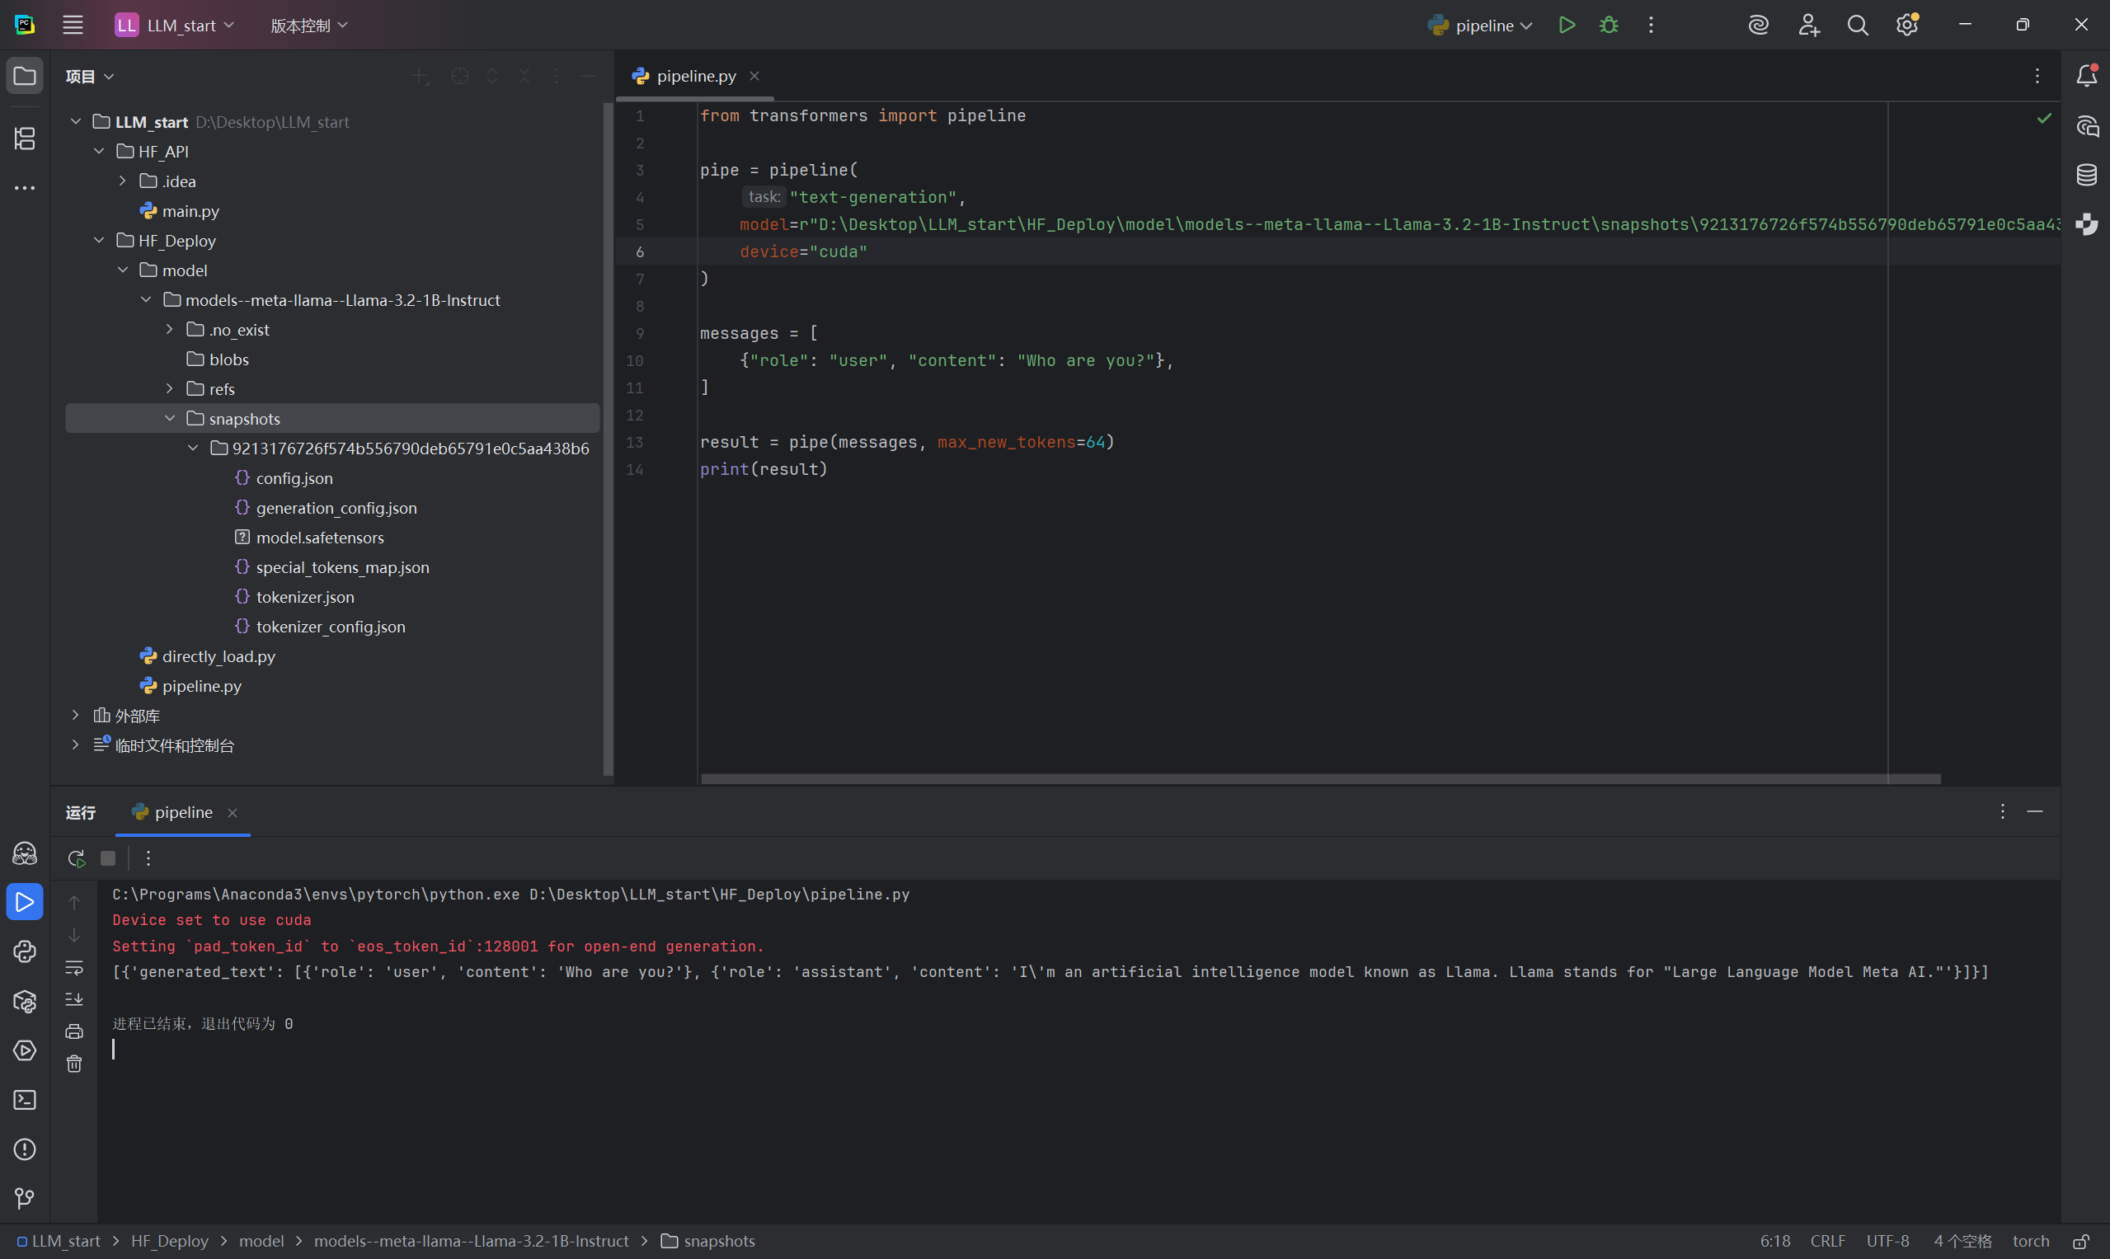Open the Run tool window from left sidebar
The image size is (2110, 1259).
(x=25, y=901)
